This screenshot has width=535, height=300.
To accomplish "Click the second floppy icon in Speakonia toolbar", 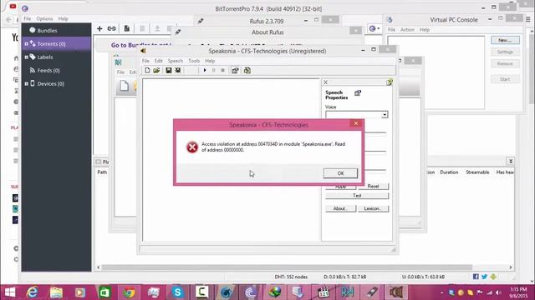I will click(178, 70).
